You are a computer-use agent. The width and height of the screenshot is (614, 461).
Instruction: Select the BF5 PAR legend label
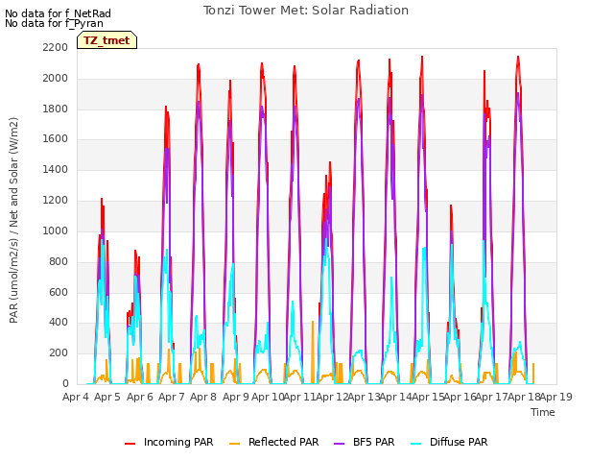pos(373,442)
